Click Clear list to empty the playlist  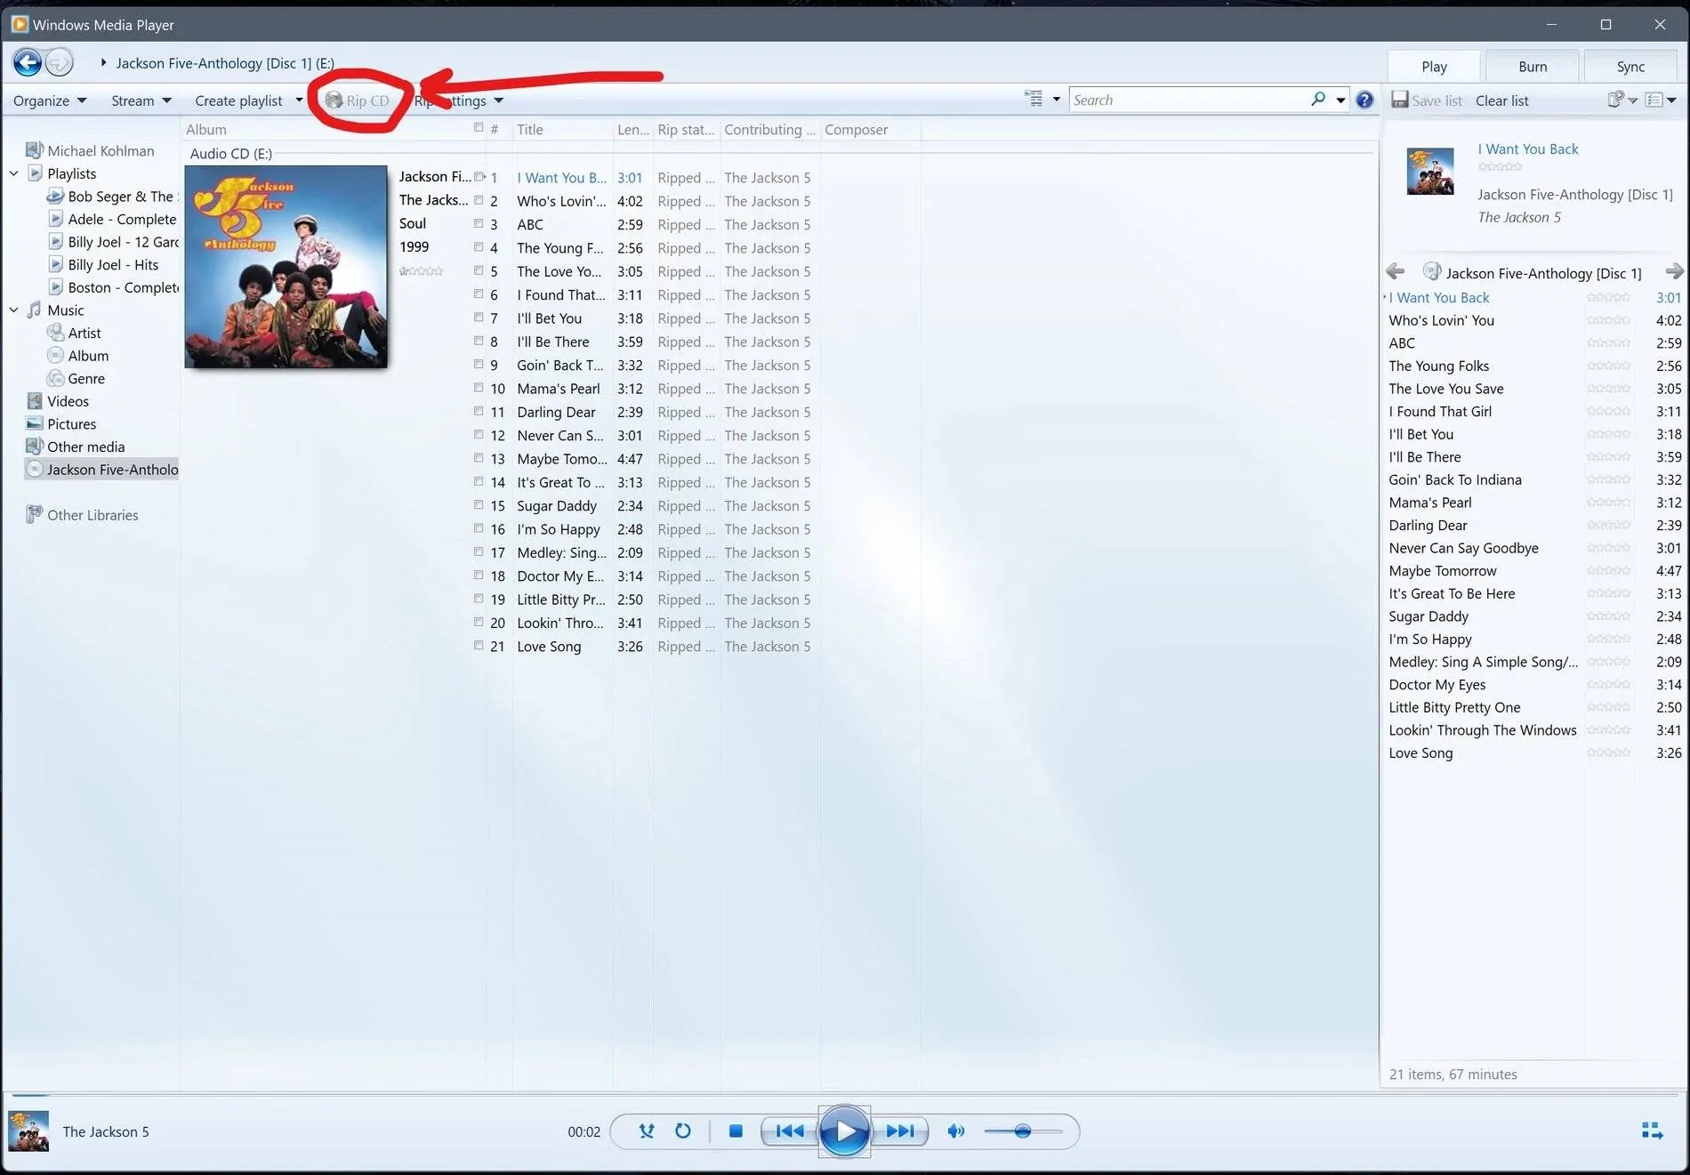coord(1501,100)
